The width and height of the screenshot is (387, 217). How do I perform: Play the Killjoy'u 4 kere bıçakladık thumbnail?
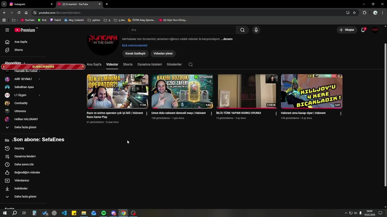pyautogui.click(x=312, y=91)
